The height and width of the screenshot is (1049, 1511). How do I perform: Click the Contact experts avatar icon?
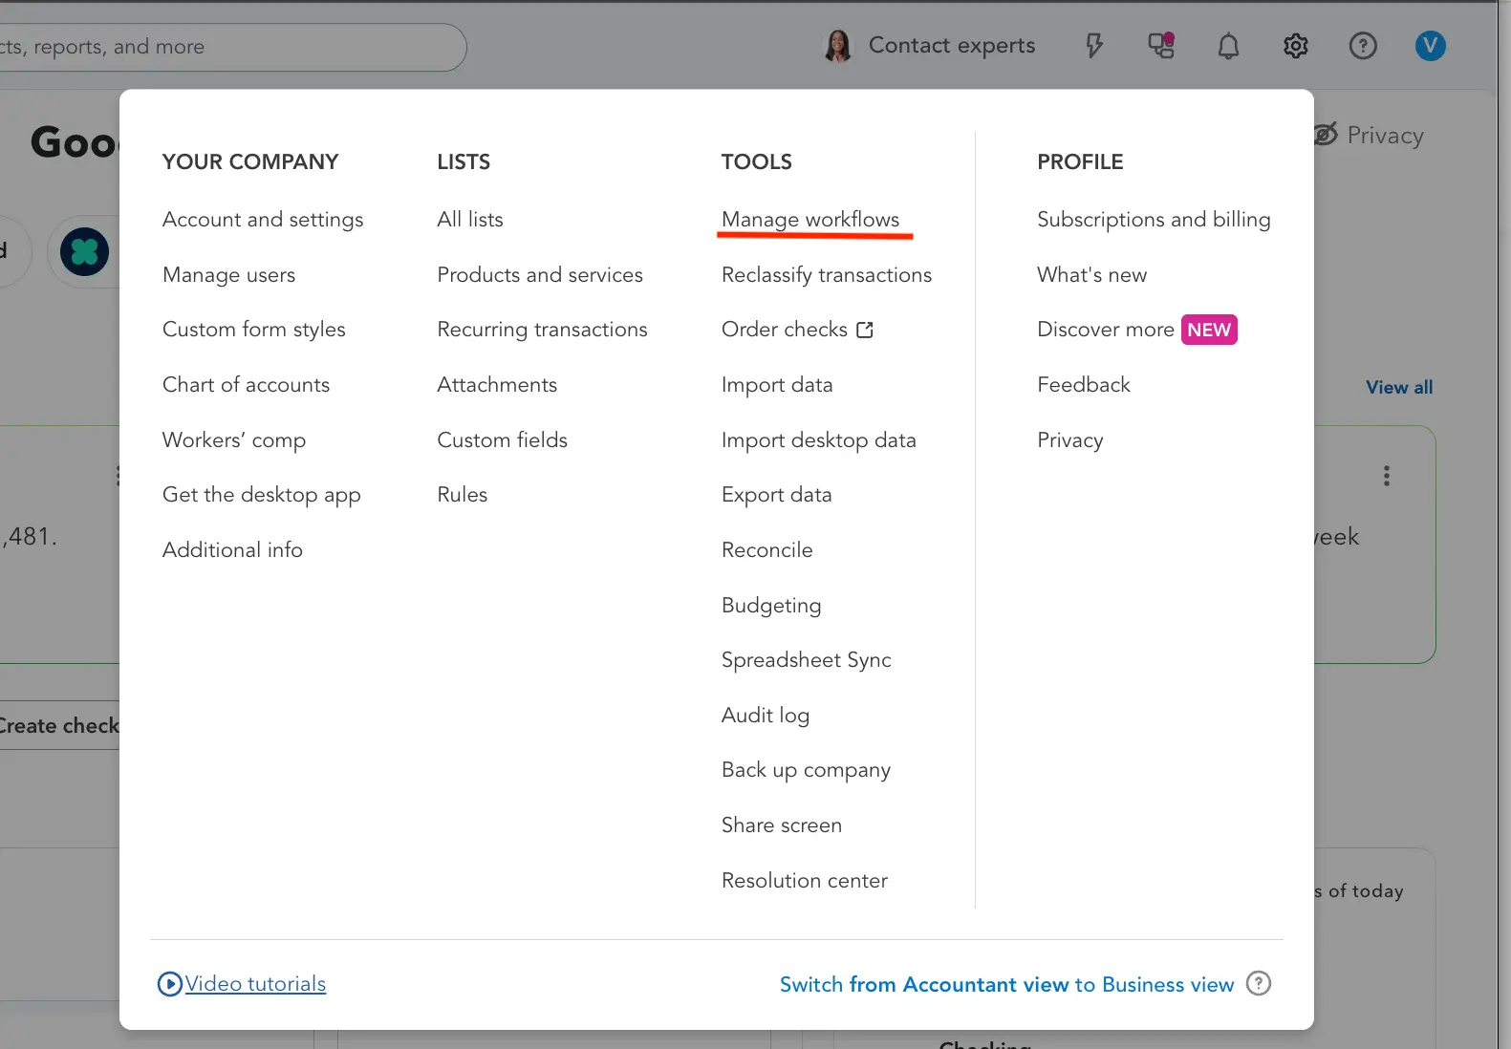pos(837,46)
